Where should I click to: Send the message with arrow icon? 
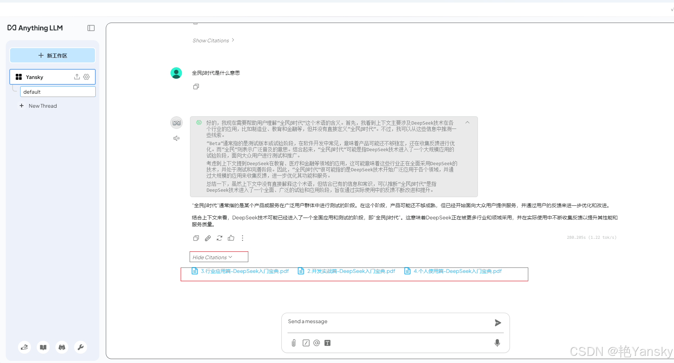click(x=498, y=323)
